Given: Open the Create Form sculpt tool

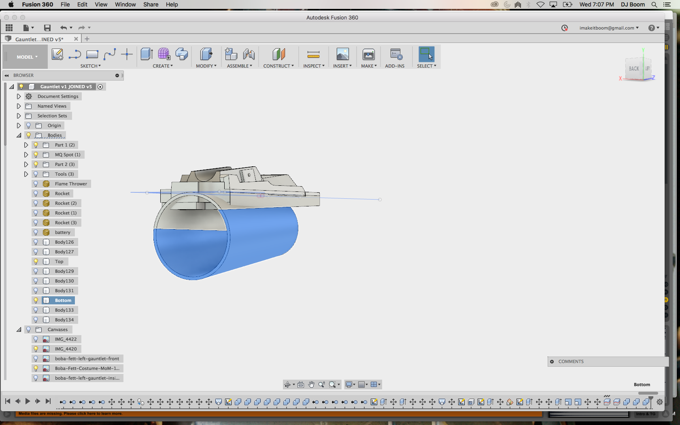Looking at the screenshot, I should (x=164, y=54).
